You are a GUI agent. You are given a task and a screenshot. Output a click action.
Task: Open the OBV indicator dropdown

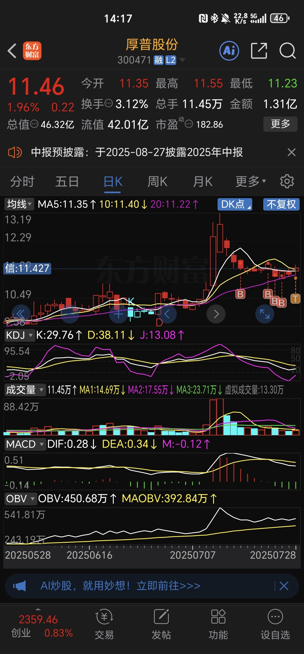21,499
